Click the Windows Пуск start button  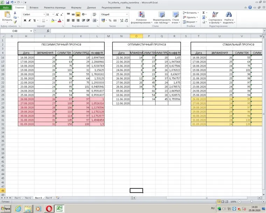pyautogui.click(x=6, y=209)
